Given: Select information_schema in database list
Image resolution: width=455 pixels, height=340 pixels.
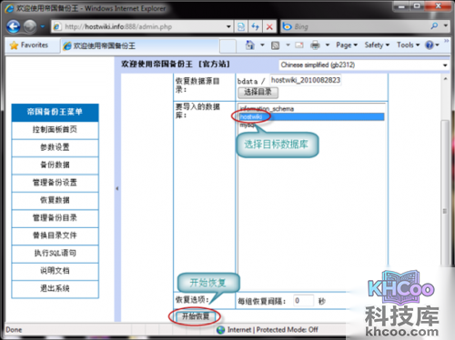Looking at the screenshot, I should click(x=311, y=108).
